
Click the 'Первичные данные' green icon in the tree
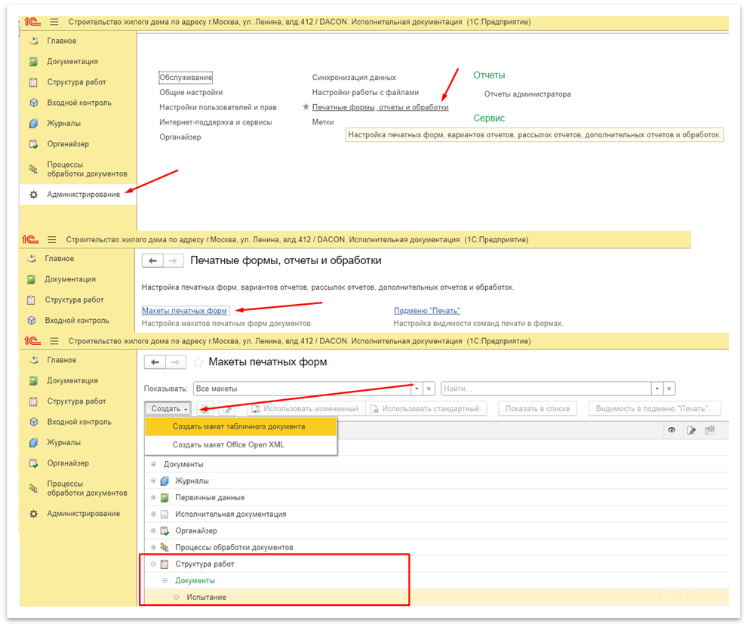pos(164,498)
